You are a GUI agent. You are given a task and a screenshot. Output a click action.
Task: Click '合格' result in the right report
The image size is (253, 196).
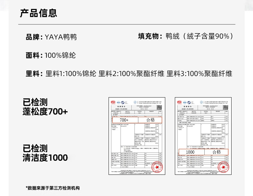tap(216, 152)
